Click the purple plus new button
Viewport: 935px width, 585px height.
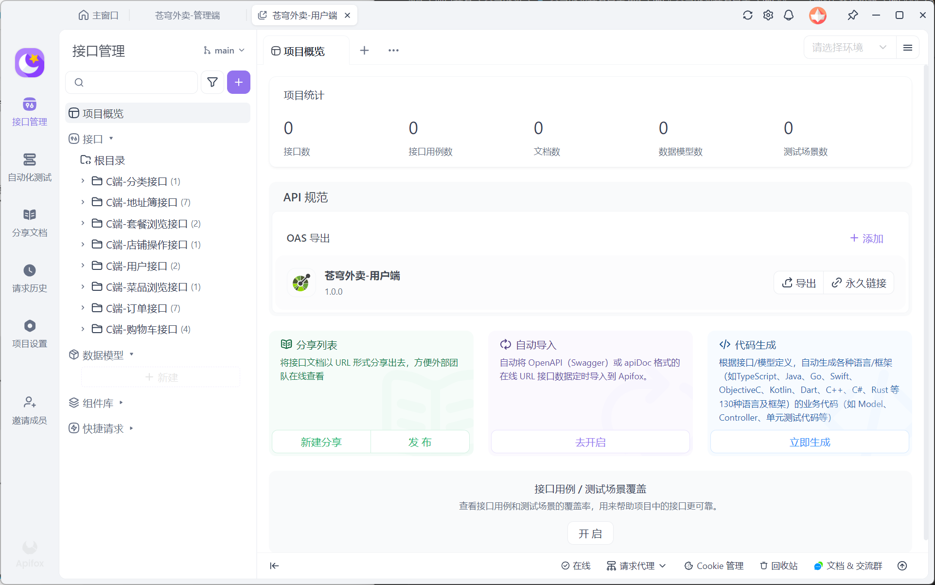[x=238, y=82]
